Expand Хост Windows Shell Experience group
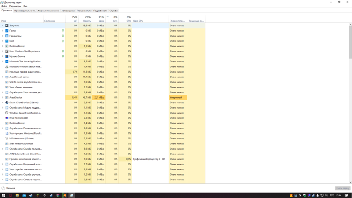 3,51
